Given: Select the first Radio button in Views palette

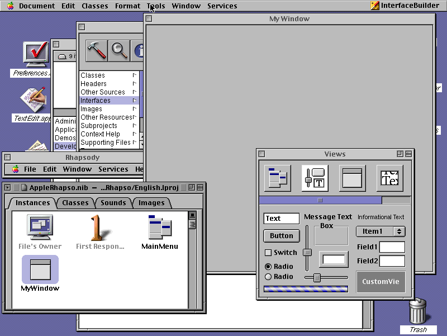Looking at the screenshot, I should 268,267.
